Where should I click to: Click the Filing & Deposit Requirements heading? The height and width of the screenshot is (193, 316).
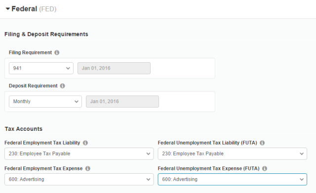[46, 34]
